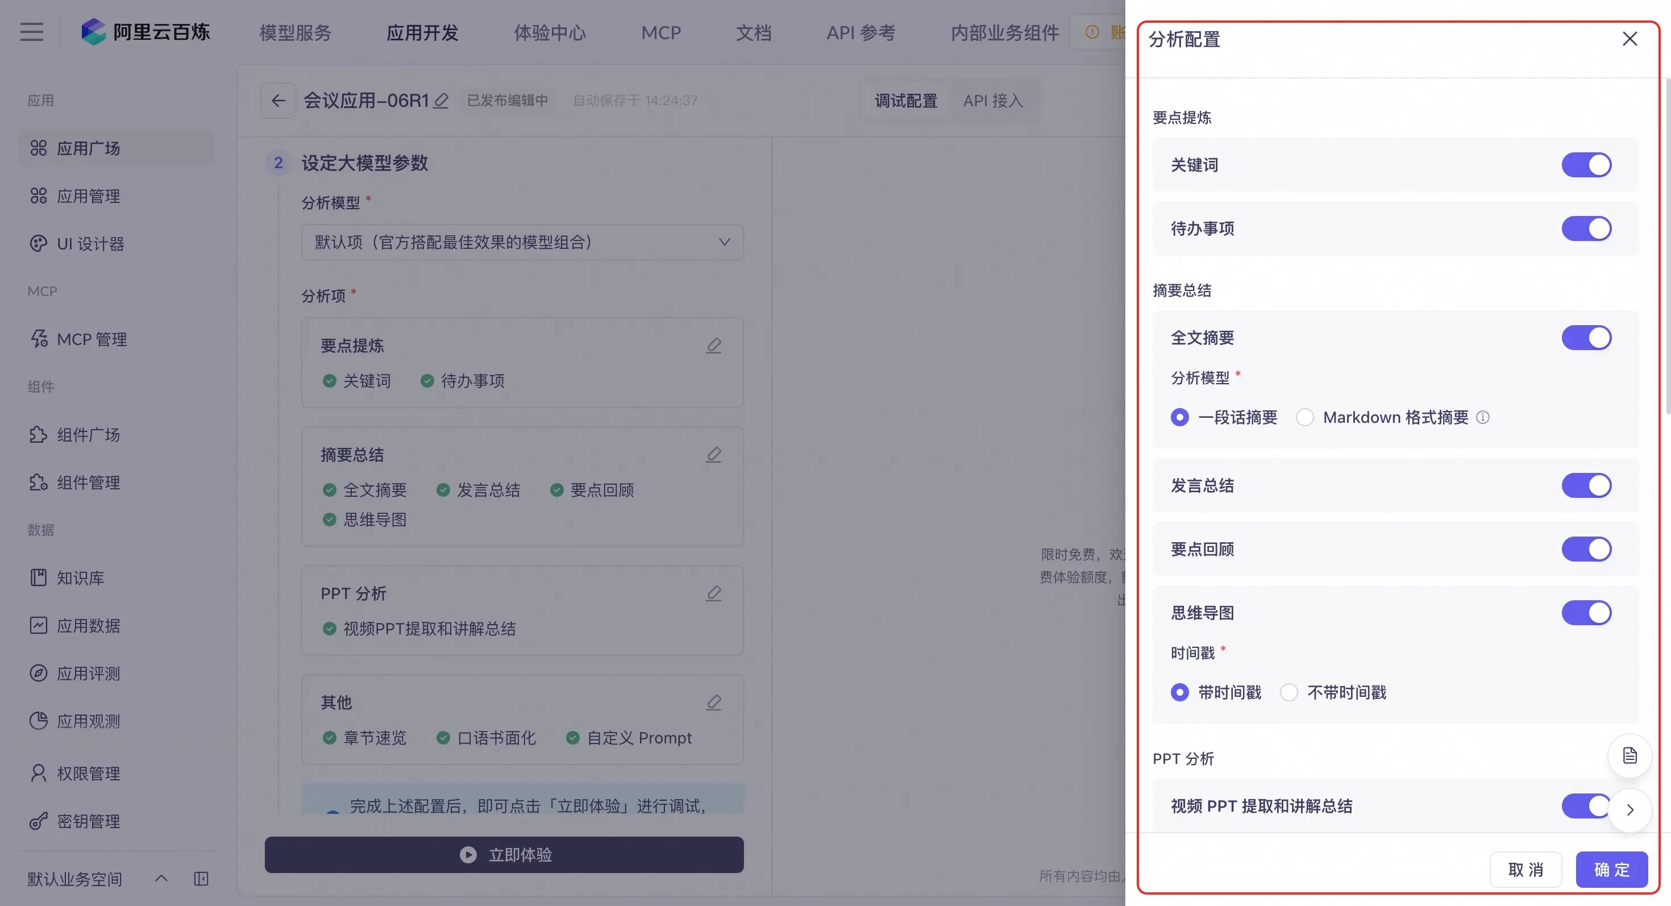Viewport: 1671px width, 906px height.
Task: Edit the PPT 分析 card
Action: 713,593
